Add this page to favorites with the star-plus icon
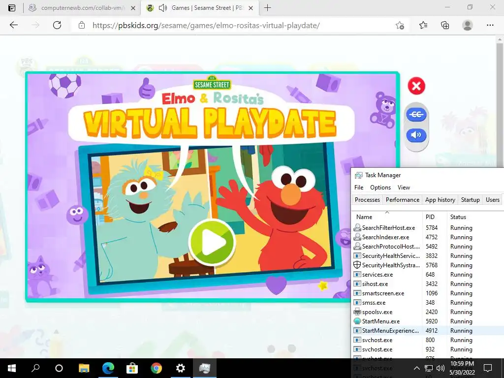 point(400,25)
